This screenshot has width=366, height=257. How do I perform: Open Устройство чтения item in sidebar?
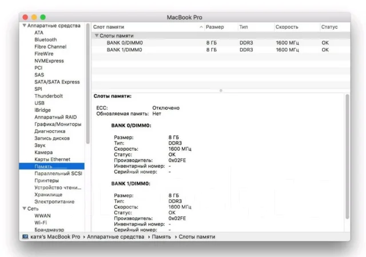pyautogui.click(x=58, y=187)
